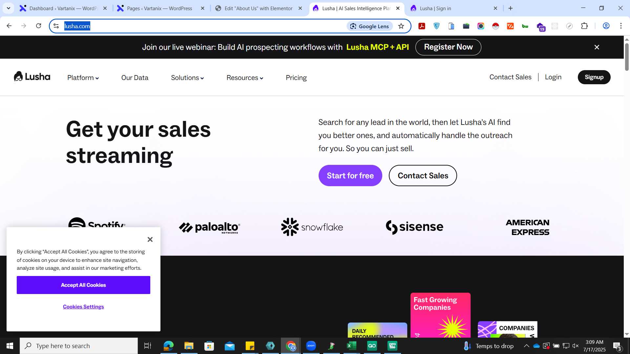Click the taskbar search box
This screenshot has height=354, width=630.
click(79, 346)
